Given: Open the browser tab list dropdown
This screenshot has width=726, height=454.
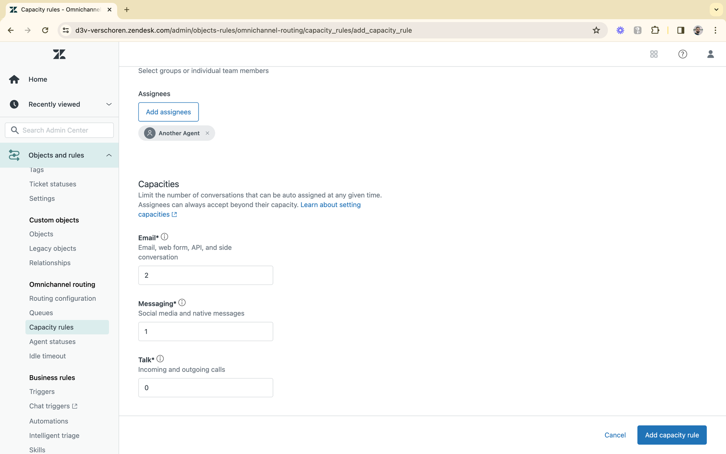Looking at the screenshot, I should click(716, 9).
